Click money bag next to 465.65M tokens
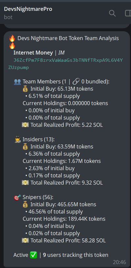This screenshot has width=131, height=268. click(x=25, y=204)
